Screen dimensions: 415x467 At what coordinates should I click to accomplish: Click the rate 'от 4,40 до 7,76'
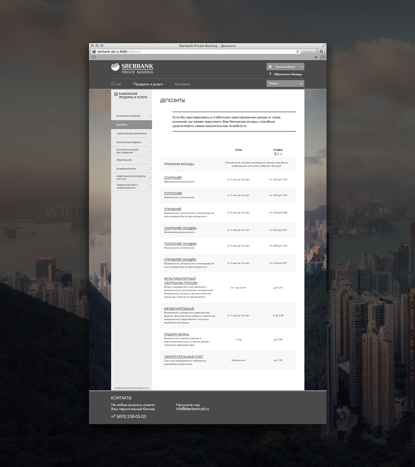[x=278, y=179]
